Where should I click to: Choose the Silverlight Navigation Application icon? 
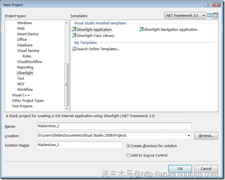tap(141, 29)
